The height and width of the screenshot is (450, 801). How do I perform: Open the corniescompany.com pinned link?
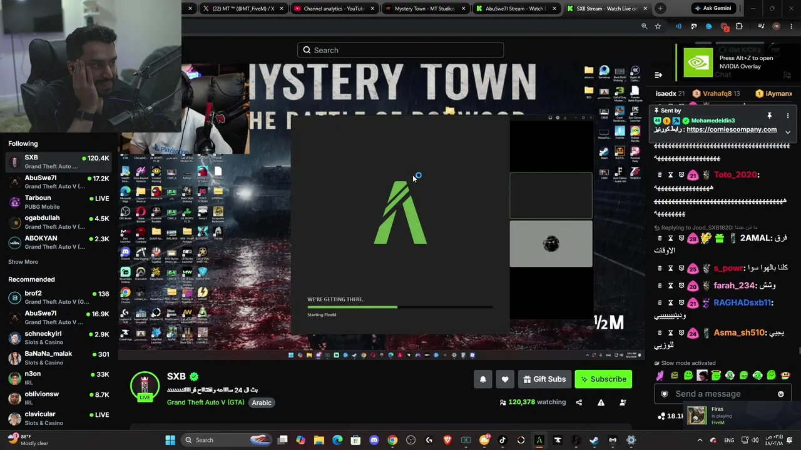point(732,130)
